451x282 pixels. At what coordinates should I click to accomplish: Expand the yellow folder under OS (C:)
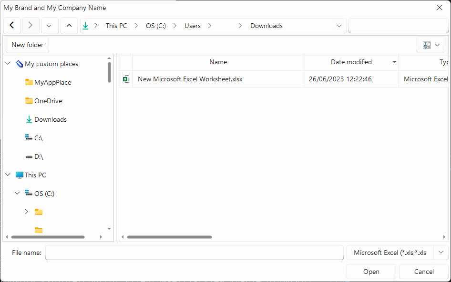click(27, 212)
